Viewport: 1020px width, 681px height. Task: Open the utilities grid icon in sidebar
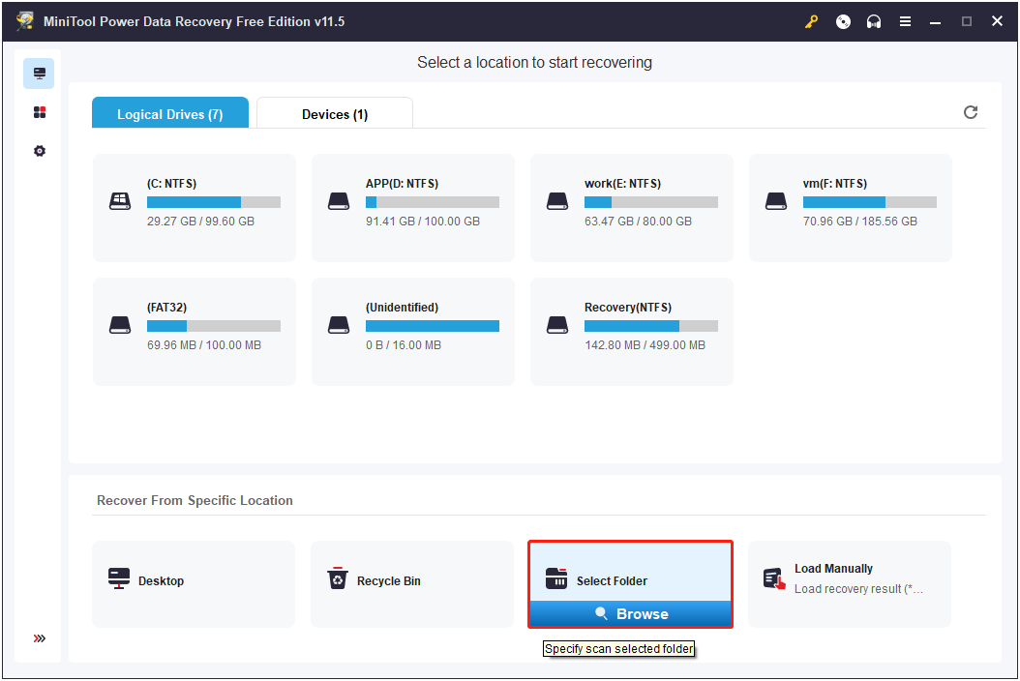coord(40,112)
